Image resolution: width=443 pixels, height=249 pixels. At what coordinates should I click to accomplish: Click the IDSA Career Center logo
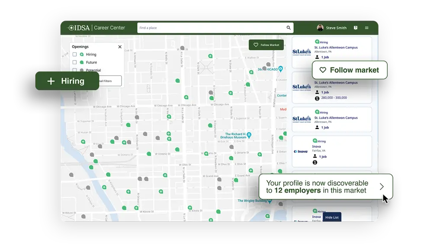pos(96,28)
